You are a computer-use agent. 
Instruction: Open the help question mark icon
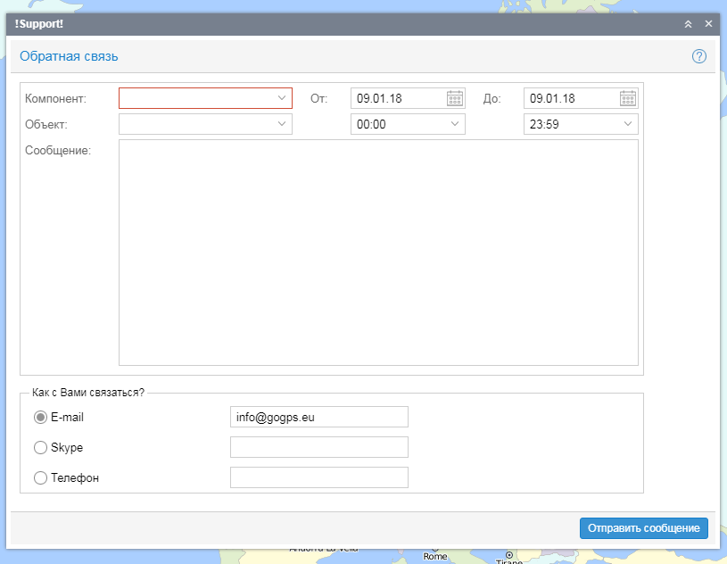(x=698, y=56)
